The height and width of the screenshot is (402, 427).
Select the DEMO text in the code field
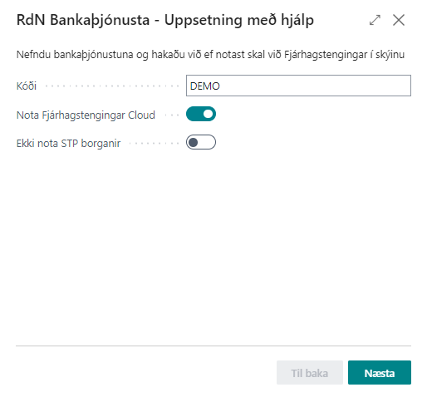[205, 86]
